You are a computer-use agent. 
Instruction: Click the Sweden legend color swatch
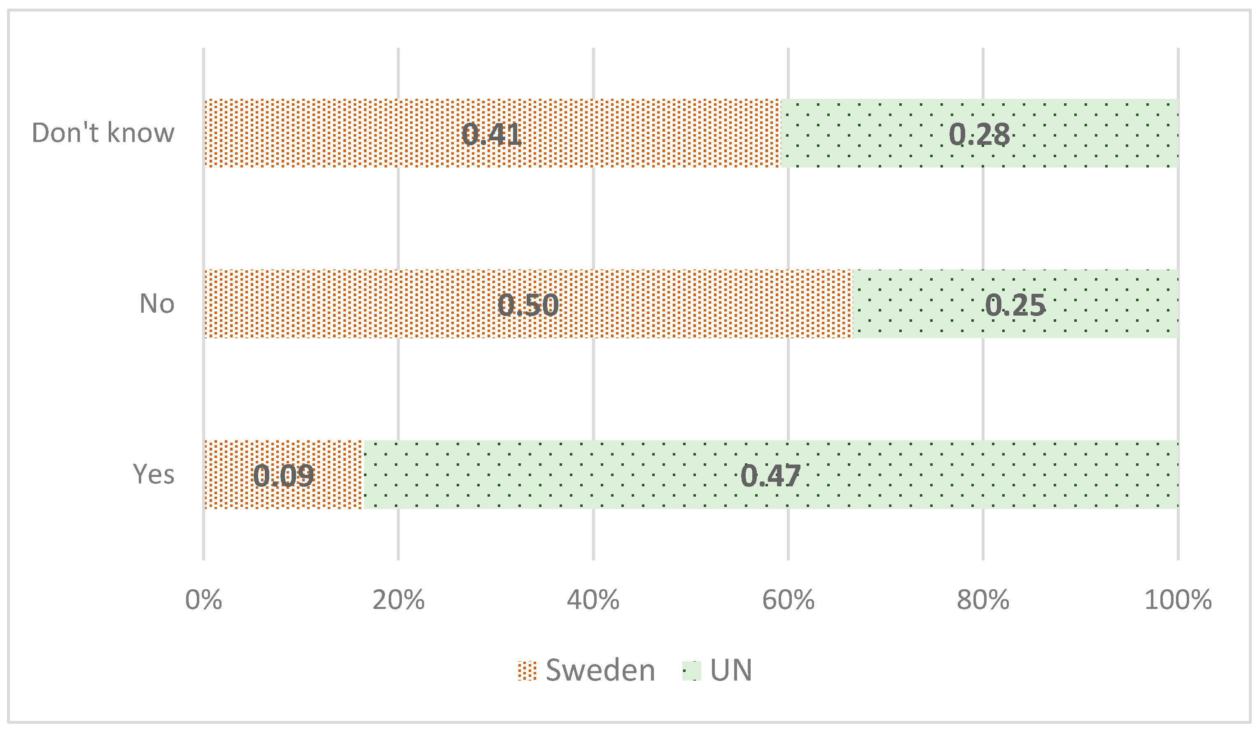pyautogui.click(x=527, y=671)
